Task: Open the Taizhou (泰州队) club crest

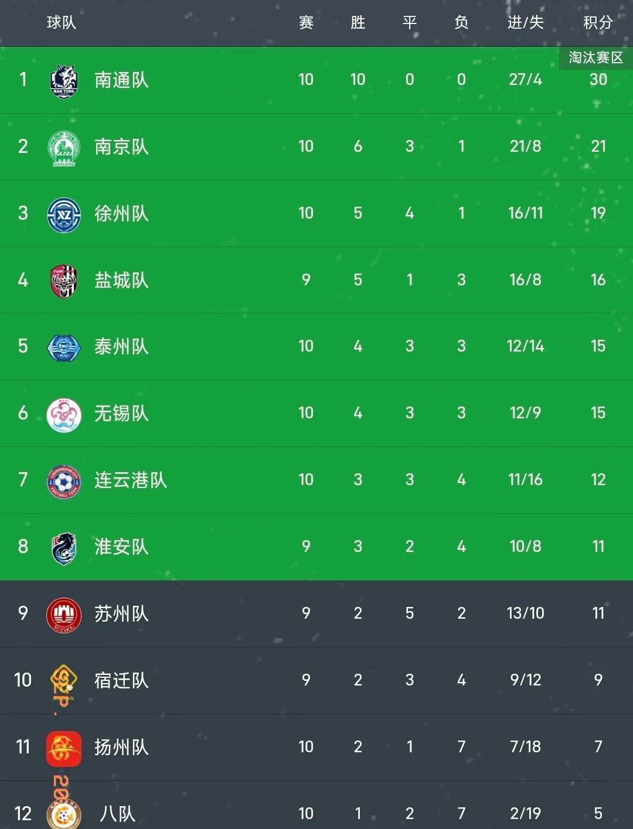Action: [64, 346]
